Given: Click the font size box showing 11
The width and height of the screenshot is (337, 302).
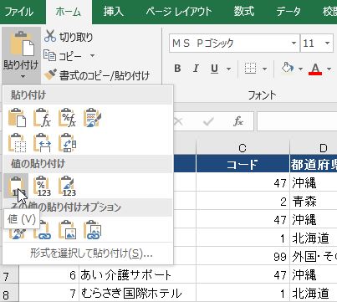Looking at the screenshot, I should click(x=311, y=44).
